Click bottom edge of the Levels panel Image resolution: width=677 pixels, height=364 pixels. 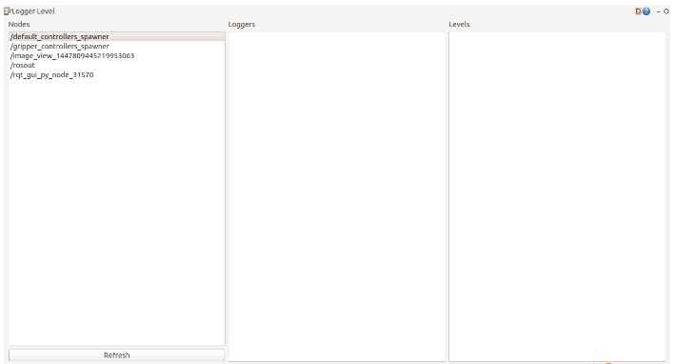557,361
